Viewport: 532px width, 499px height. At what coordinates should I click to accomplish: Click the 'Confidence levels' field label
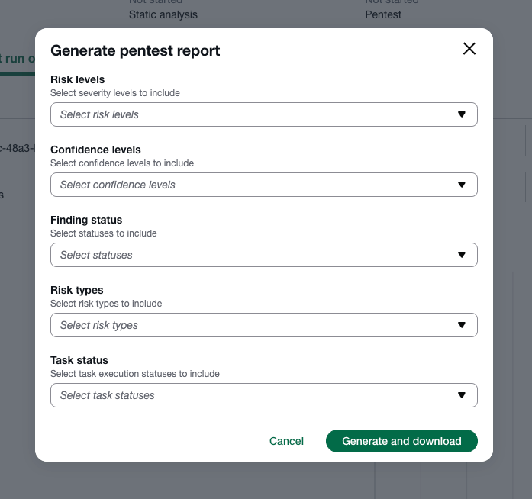pyautogui.click(x=95, y=150)
